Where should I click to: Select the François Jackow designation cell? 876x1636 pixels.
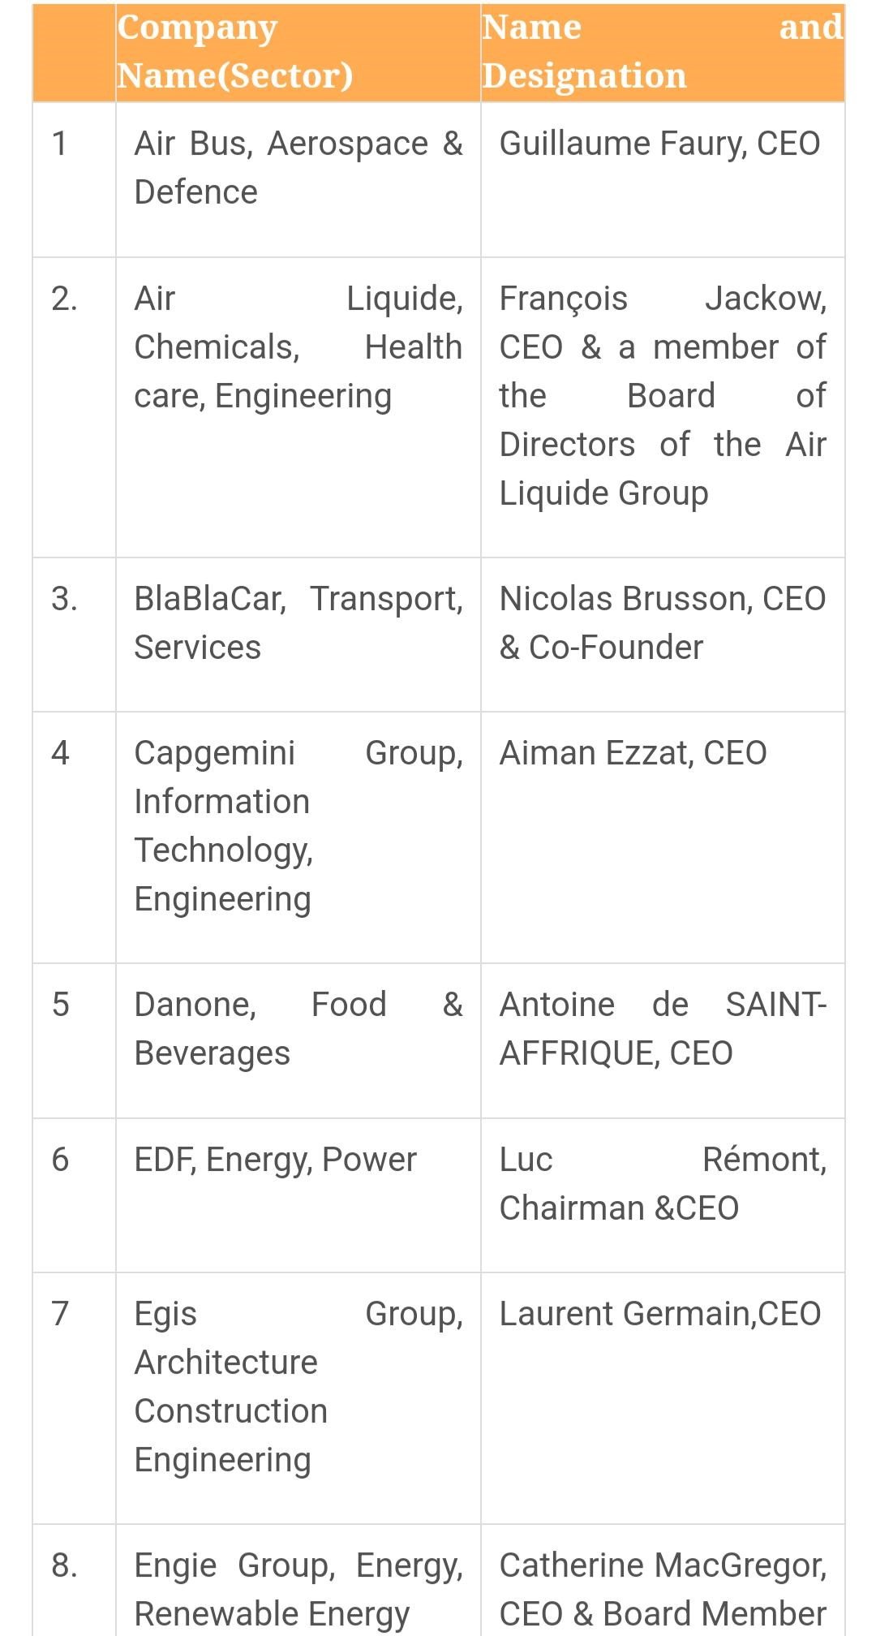[663, 407]
